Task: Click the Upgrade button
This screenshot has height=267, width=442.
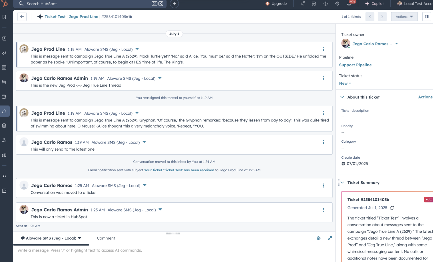Action: point(276,4)
